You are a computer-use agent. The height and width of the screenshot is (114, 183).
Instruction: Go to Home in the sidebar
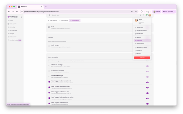pos(11,21)
